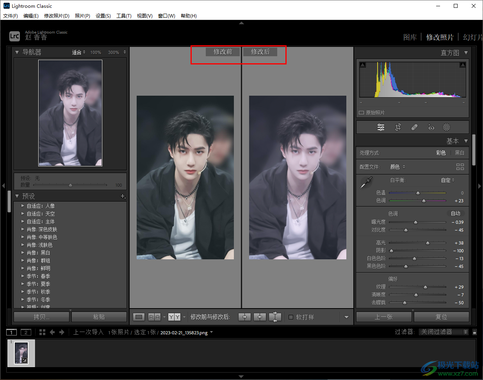This screenshot has height=380, width=483.
Task: Open 编辑(E) menu
Action: (x=31, y=16)
